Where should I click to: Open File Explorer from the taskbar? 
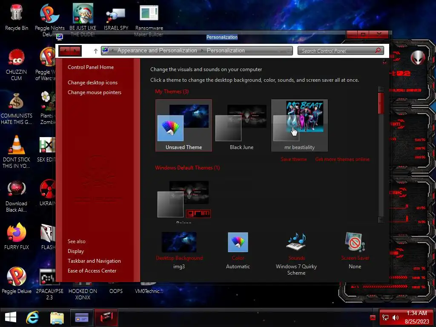click(x=57, y=318)
